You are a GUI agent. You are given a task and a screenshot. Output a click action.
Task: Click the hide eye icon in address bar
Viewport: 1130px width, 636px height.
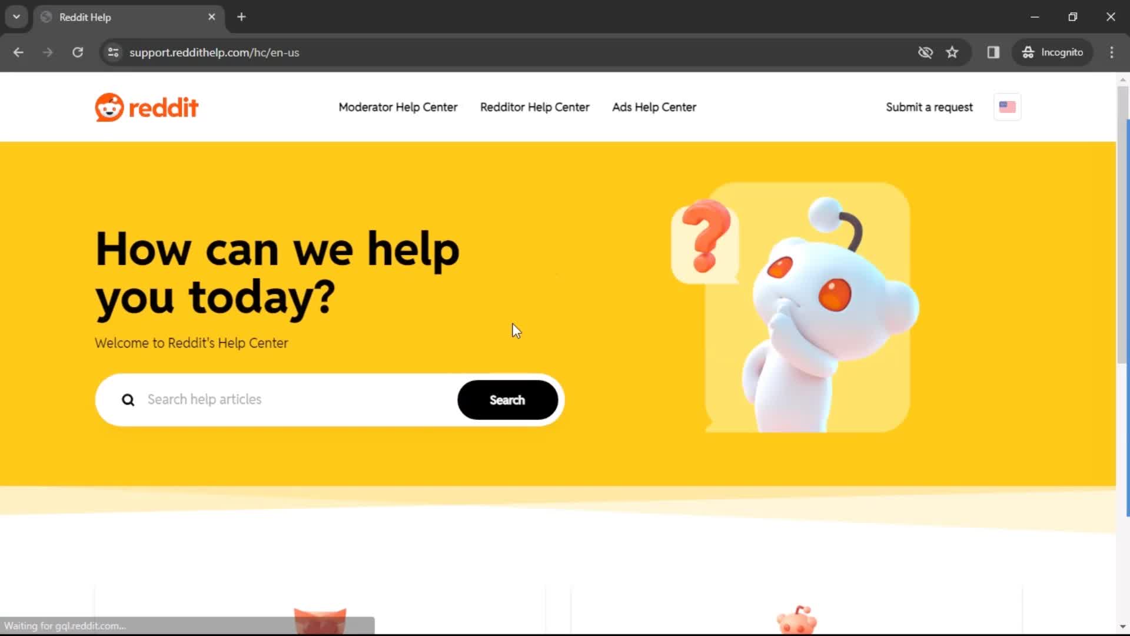pos(925,52)
